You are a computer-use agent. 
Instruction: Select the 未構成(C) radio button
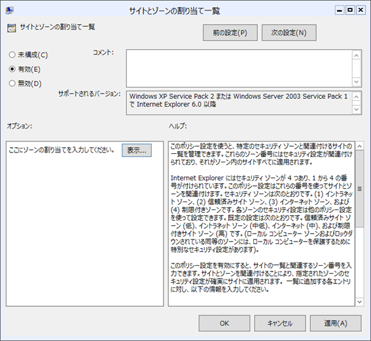tap(12, 55)
